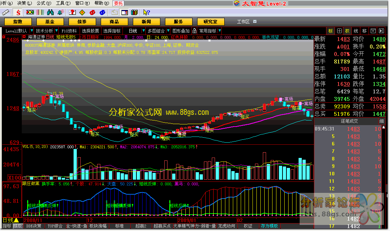Click the 研究室 yellow button

(211, 22)
